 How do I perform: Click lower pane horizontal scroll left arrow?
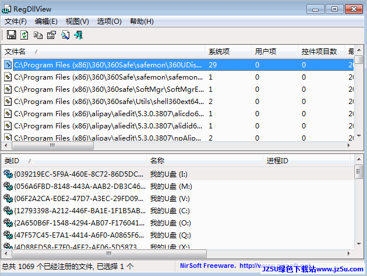[6, 253]
